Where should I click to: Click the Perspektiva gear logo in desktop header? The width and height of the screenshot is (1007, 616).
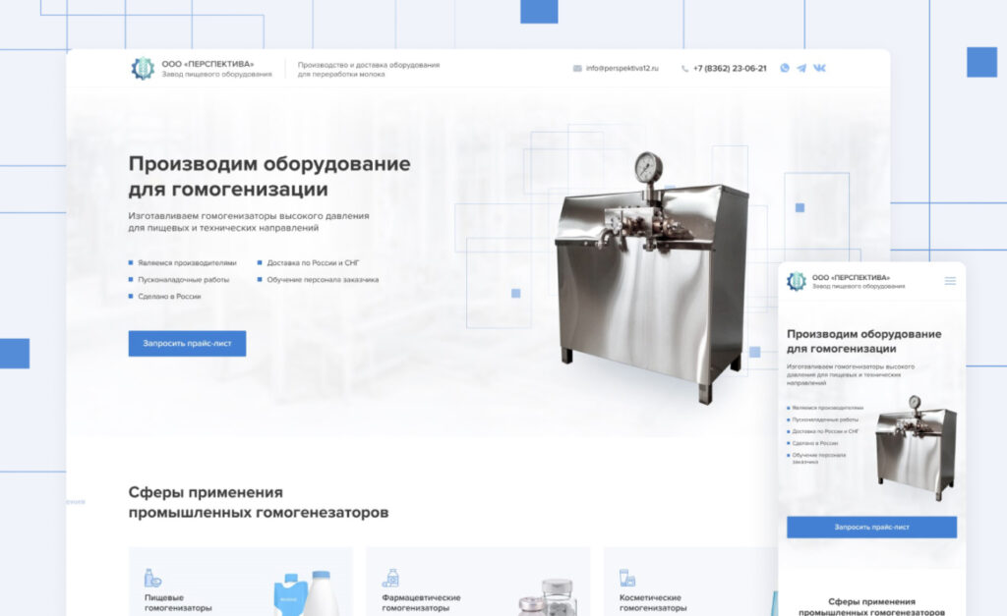coord(143,69)
